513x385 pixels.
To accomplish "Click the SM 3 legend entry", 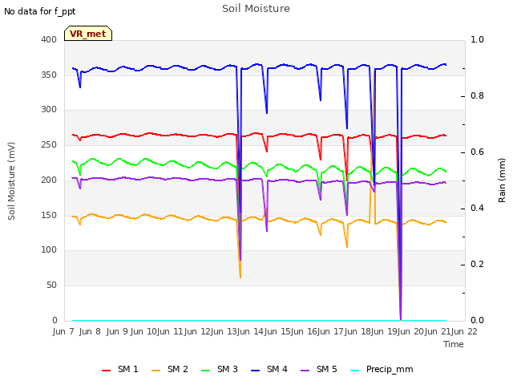I will click(x=220, y=370).
